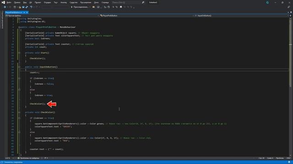Click the navigate backward toolbar icon
293x164 pixels.
point(5,7)
